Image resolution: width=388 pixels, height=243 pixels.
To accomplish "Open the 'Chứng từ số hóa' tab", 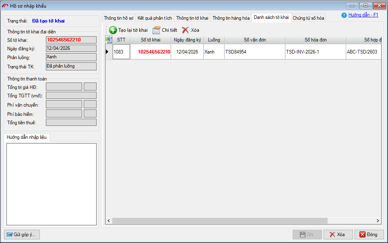I will 308,18.
